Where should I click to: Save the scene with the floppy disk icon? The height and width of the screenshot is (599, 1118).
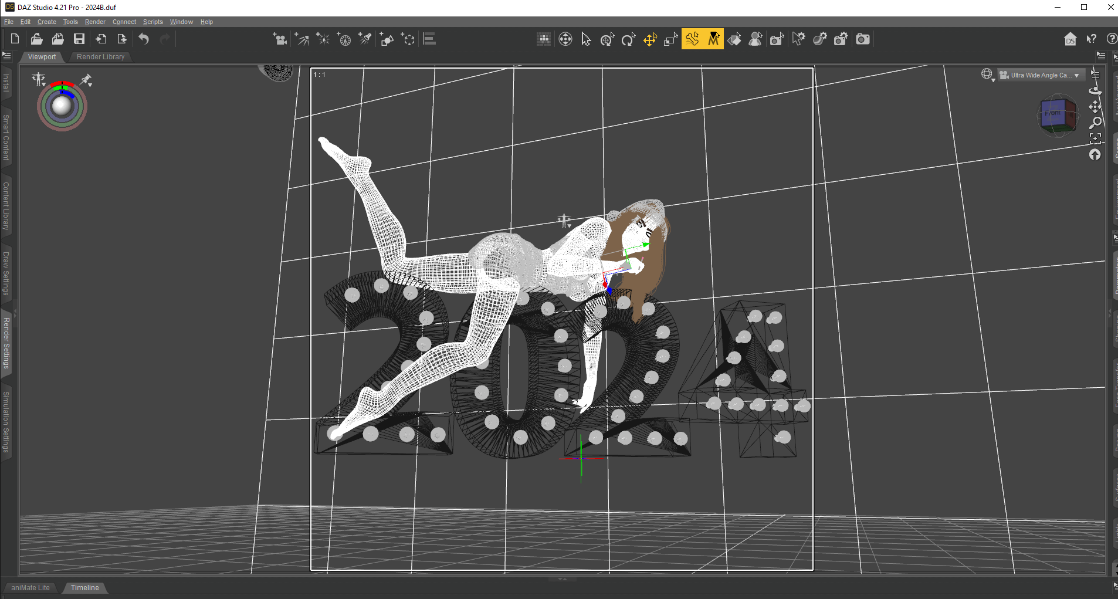(x=79, y=39)
